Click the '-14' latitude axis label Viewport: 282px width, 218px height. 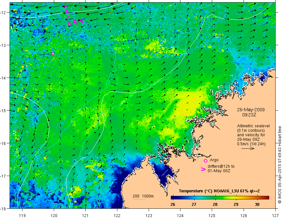(3, 78)
